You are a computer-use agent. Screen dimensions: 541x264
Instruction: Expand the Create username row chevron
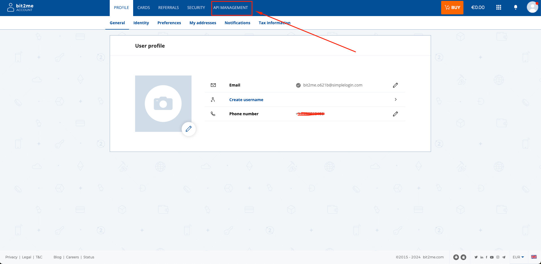click(395, 99)
